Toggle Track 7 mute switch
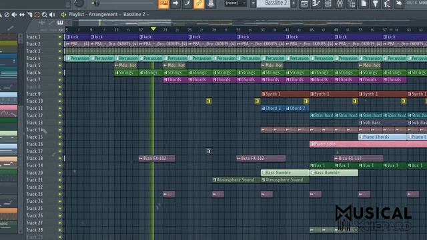The width and height of the screenshot is (427, 240). (60, 80)
